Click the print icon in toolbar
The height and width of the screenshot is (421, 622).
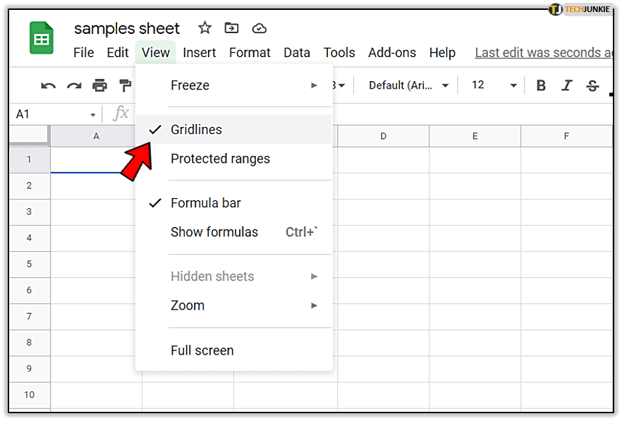pos(100,85)
